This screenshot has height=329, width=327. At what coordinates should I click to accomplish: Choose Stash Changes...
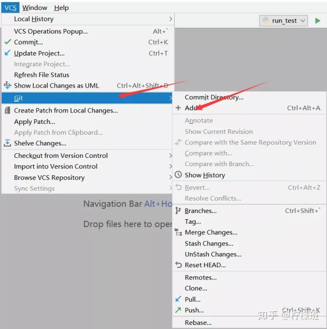[249, 243]
